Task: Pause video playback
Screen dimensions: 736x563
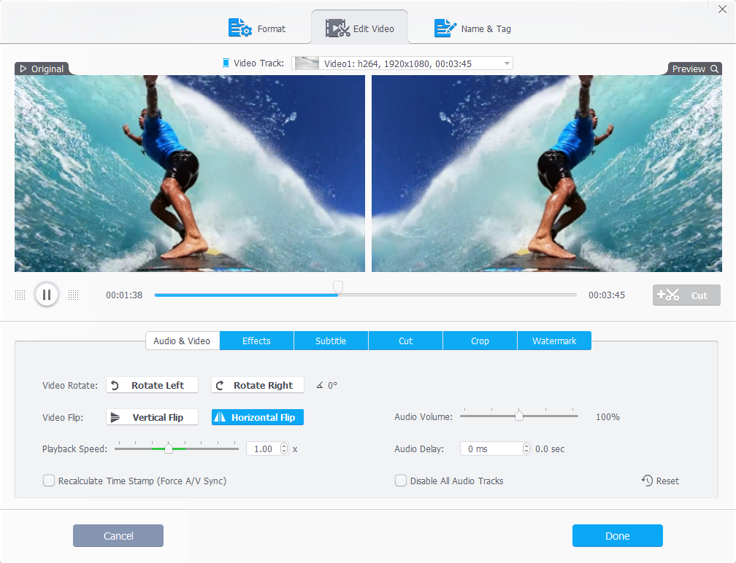Action: tap(47, 295)
